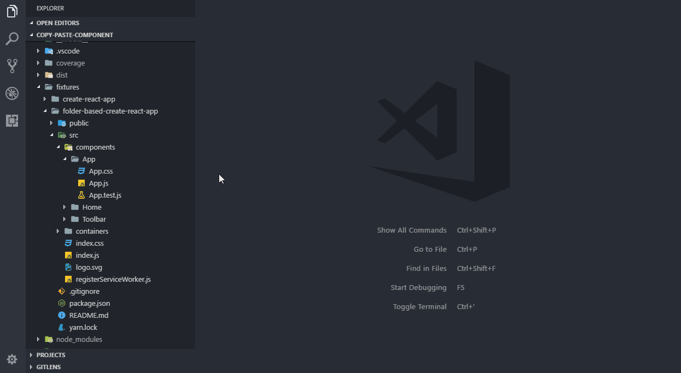Click the .vscode folder icon
This screenshot has width=681, height=373.
(x=49, y=51)
